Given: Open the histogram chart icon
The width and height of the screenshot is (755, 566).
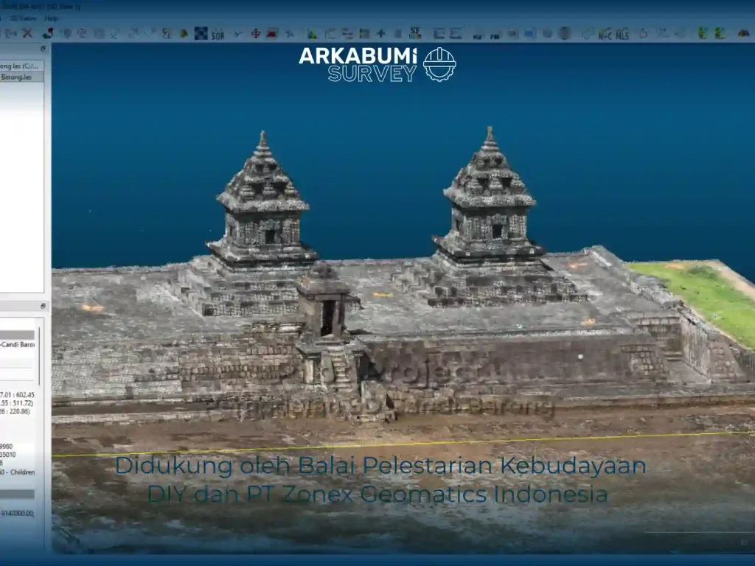Looking at the screenshot, I should [x=312, y=34].
